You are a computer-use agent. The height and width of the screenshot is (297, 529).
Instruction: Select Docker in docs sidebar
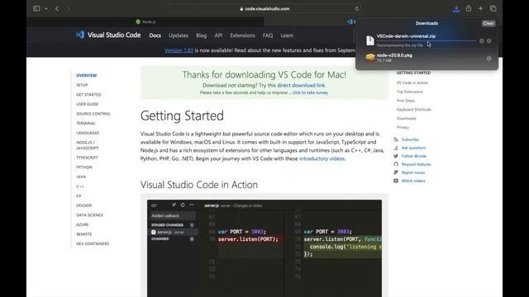coord(84,205)
